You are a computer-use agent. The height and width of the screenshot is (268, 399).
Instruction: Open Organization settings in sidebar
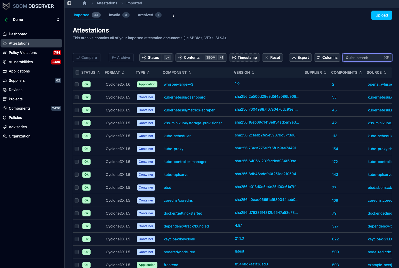[31, 136]
